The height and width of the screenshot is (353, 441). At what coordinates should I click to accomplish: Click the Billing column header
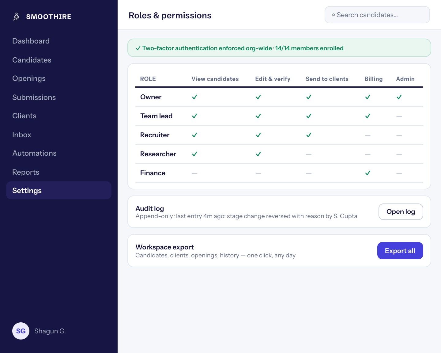click(x=373, y=79)
